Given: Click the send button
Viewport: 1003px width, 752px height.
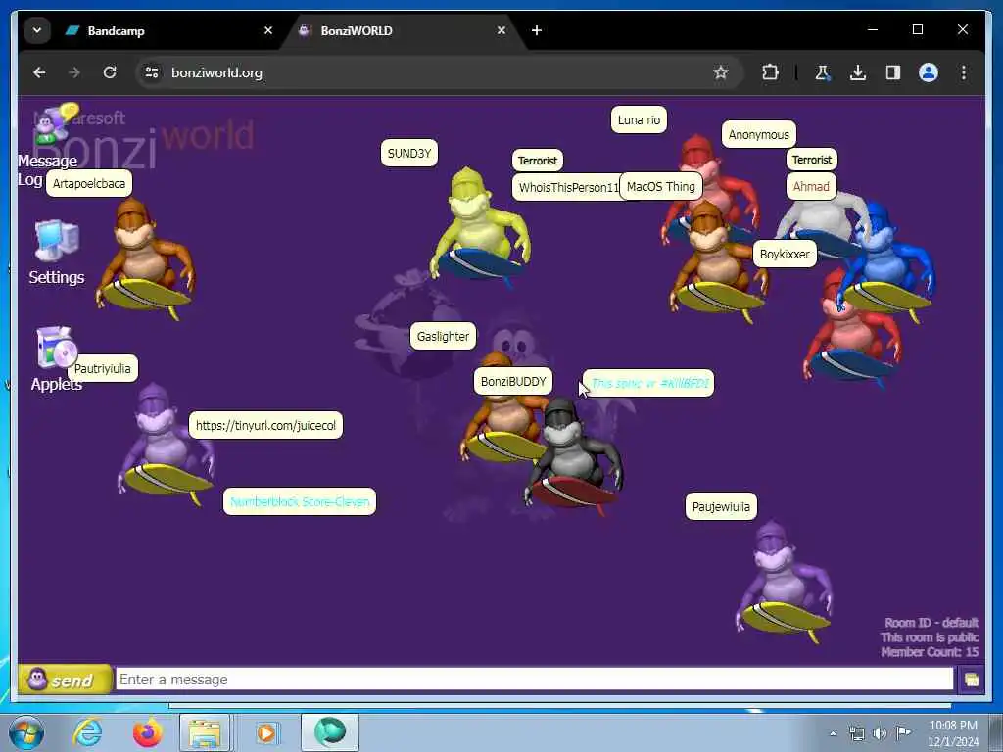Looking at the screenshot, I should coord(64,680).
